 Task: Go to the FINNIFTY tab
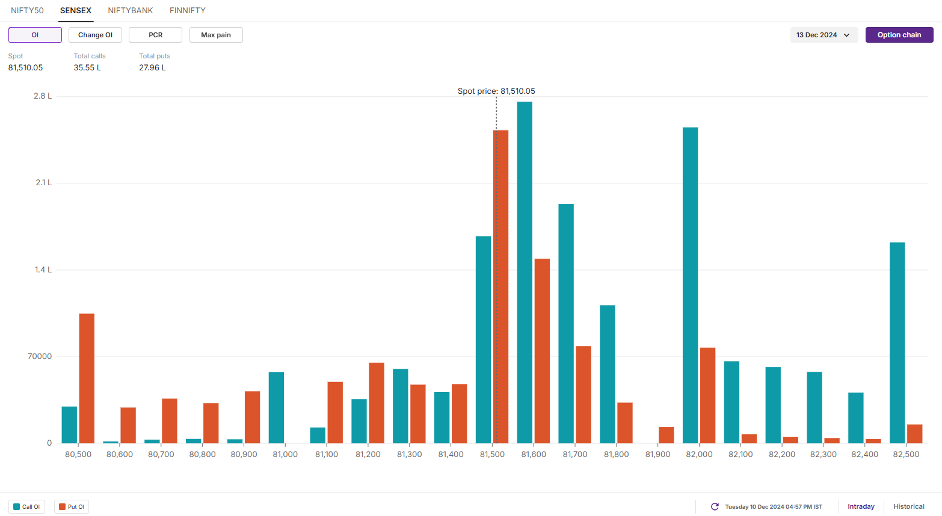(x=188, y=10)
